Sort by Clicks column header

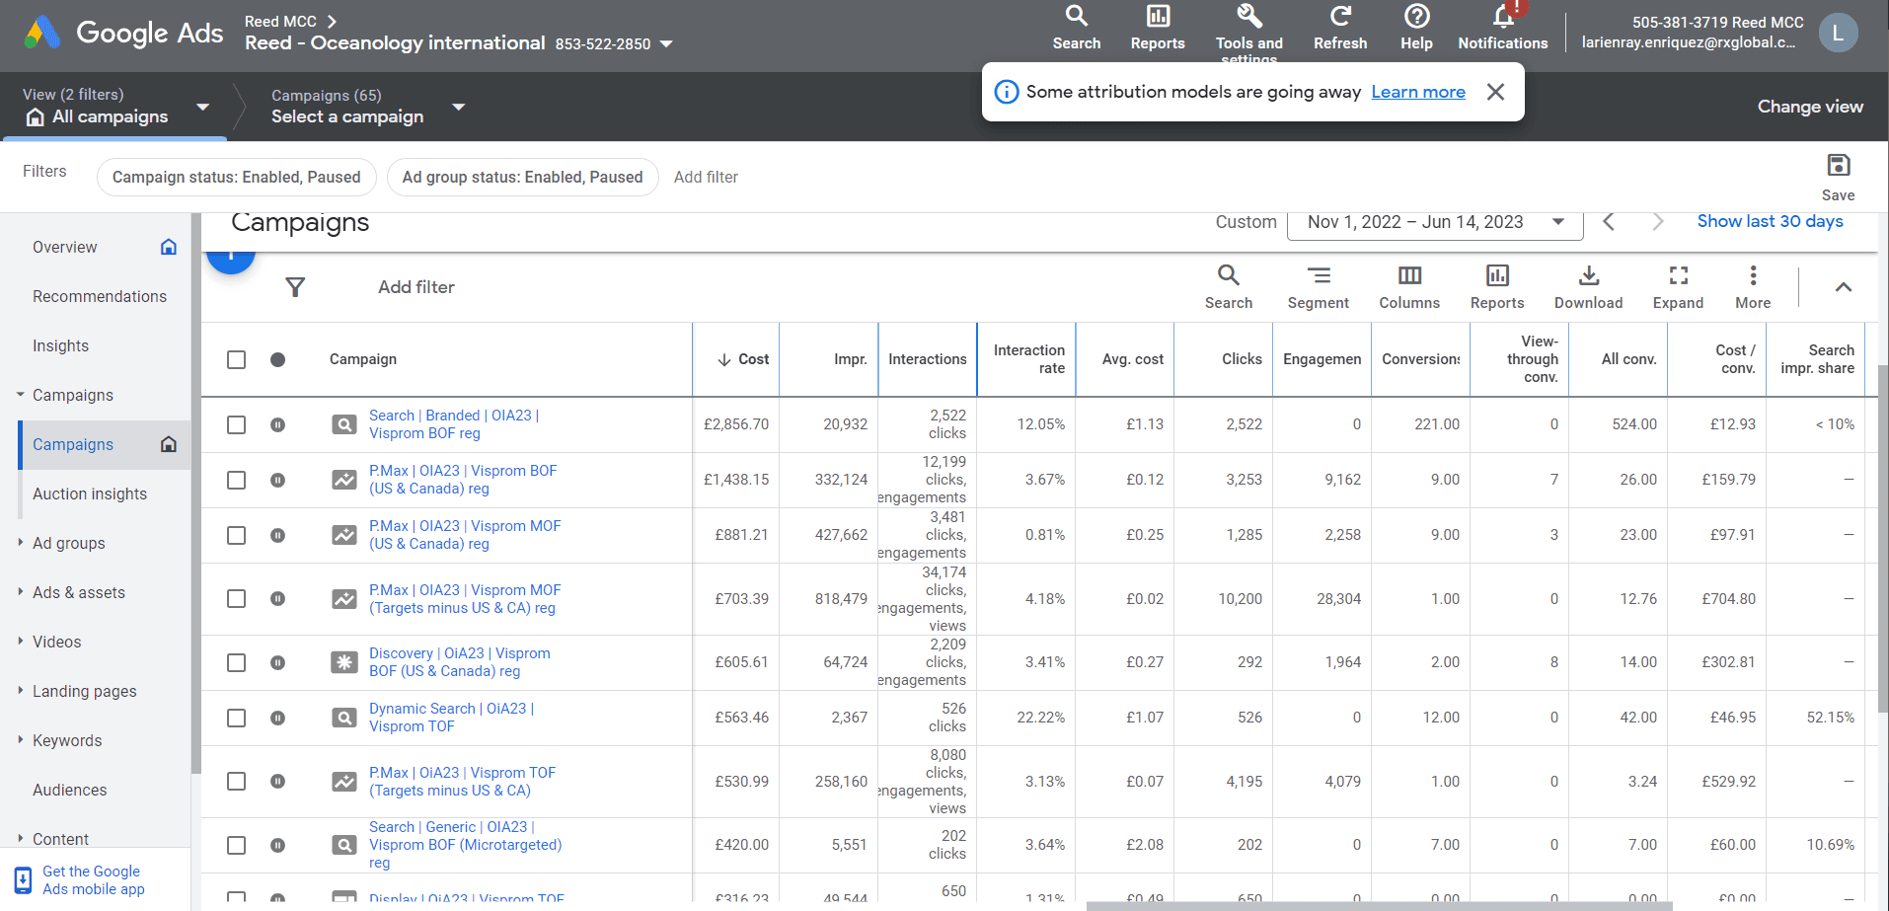point(1242,359)
